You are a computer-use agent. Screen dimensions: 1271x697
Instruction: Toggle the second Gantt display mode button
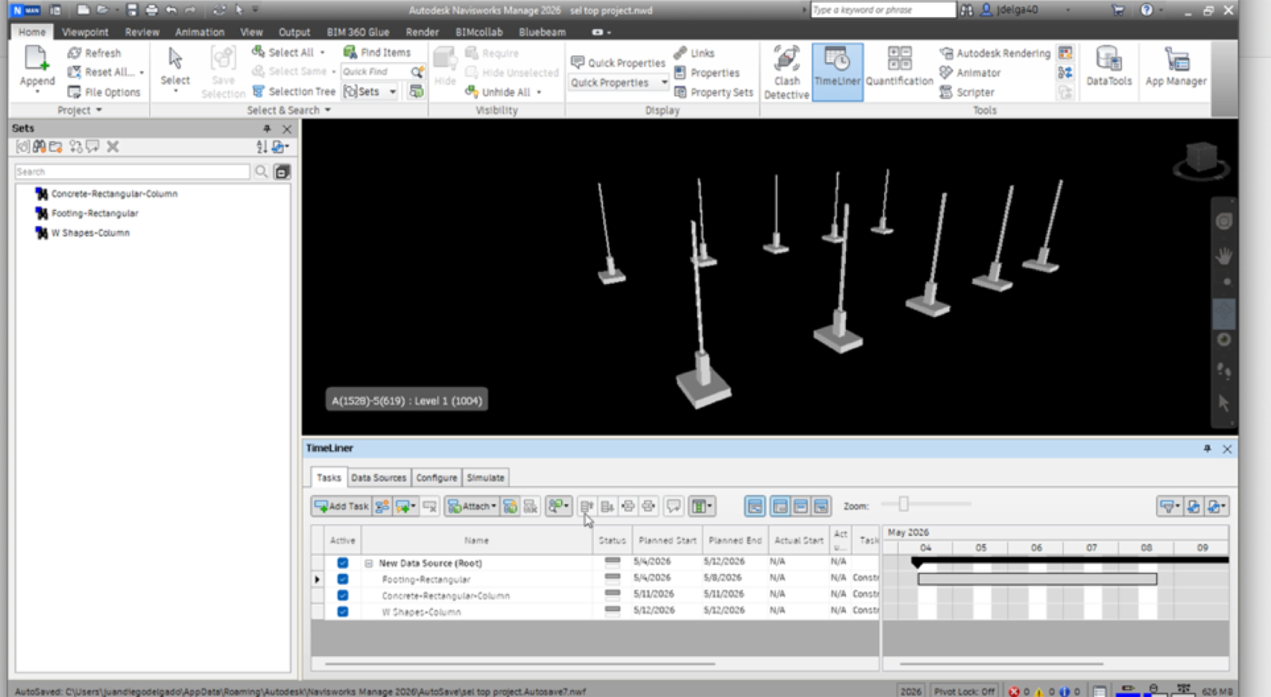tap(780, 506)
